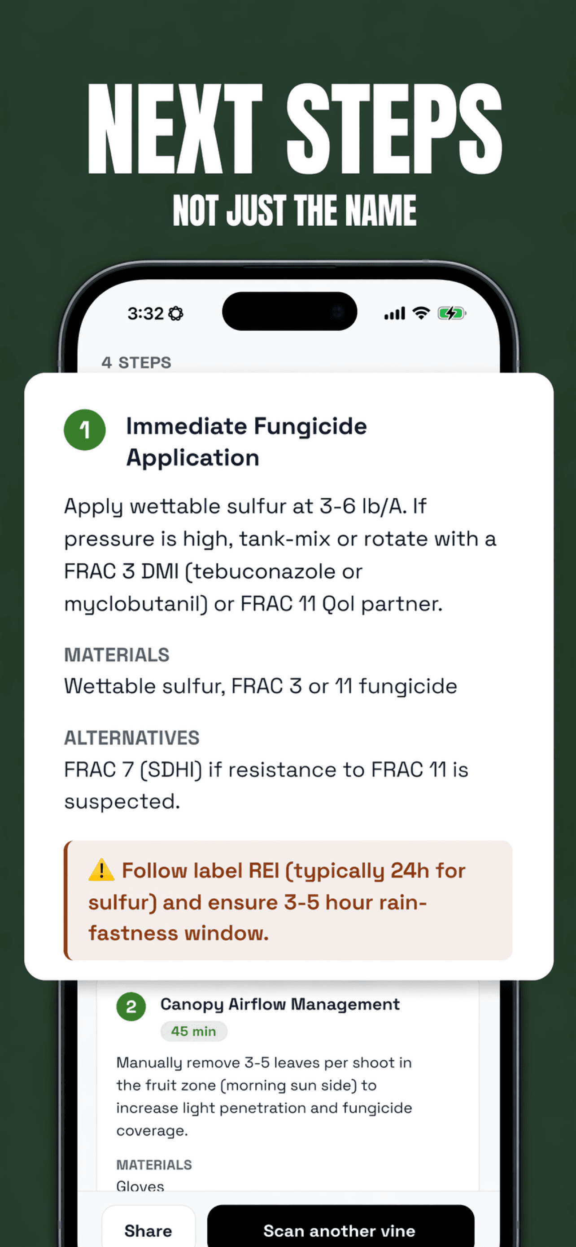This screenshot has width=576, height=1247.
Task: Select the ALTERNATIVES label in step 1
Action: coord(132,738)
